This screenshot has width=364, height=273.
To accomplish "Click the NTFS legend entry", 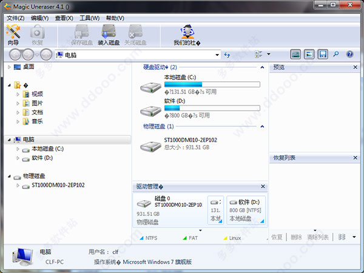I will (149, 238).
